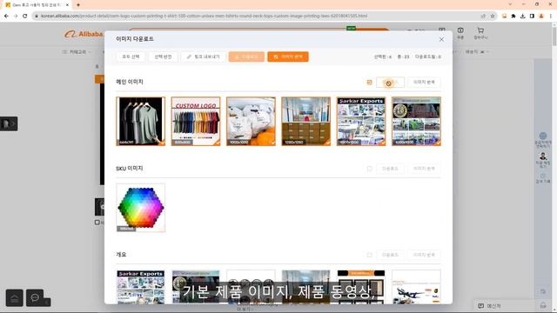Image resolution: width=557 pixels, height=313 pixels.
Task: Select the gold badge factory collage thumbnail
Action: pyautogui.click(x=416, y=122)
